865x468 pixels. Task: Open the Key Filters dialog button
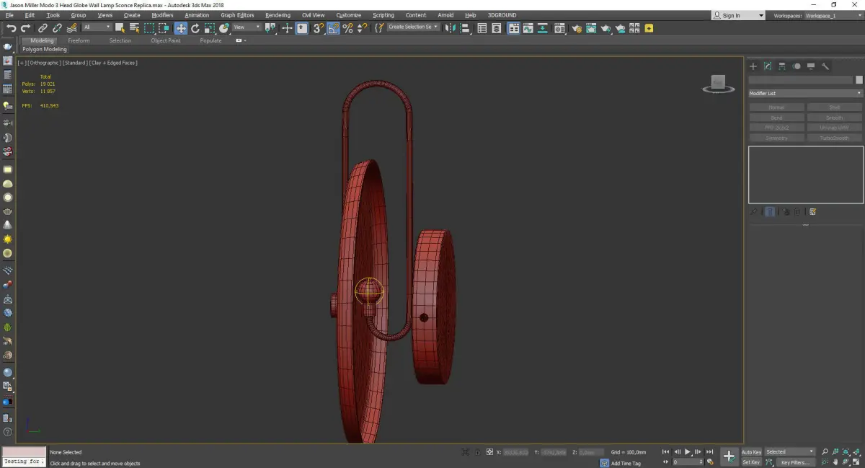tap(794, 462)
